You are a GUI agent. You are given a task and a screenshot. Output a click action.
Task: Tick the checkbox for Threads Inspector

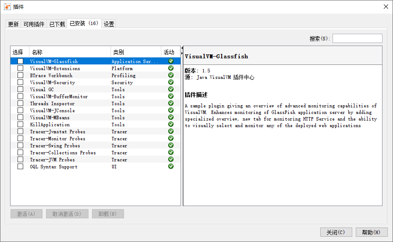click(x=20, y=103)
